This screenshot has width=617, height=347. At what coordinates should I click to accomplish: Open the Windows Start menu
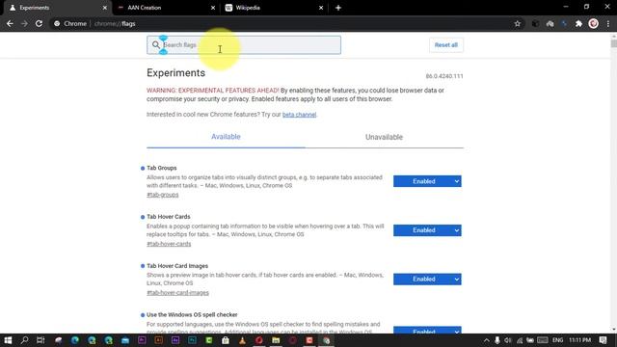point(8,340)
